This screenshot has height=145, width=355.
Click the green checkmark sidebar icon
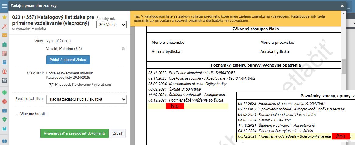pos(4,92)
